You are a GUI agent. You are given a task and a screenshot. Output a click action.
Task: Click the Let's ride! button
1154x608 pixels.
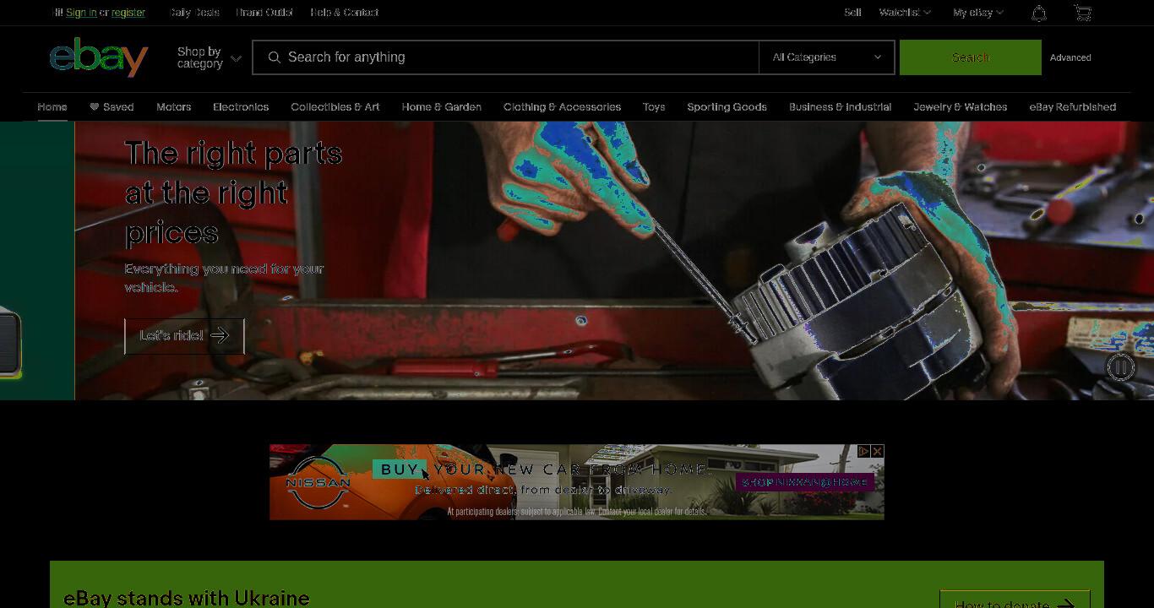pyautogui.click(x=184, y=336)
